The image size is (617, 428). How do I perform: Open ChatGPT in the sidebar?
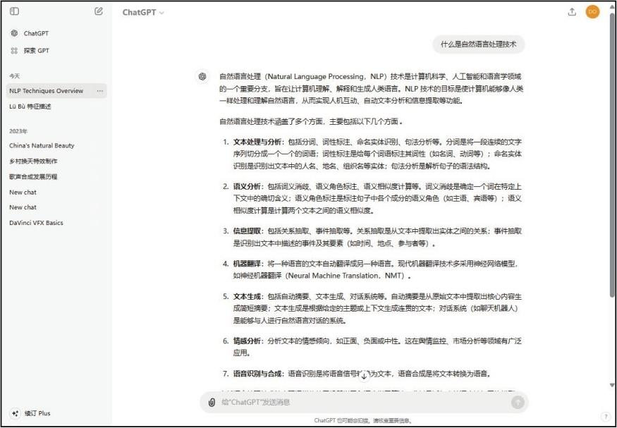click(x=35, y=33)
